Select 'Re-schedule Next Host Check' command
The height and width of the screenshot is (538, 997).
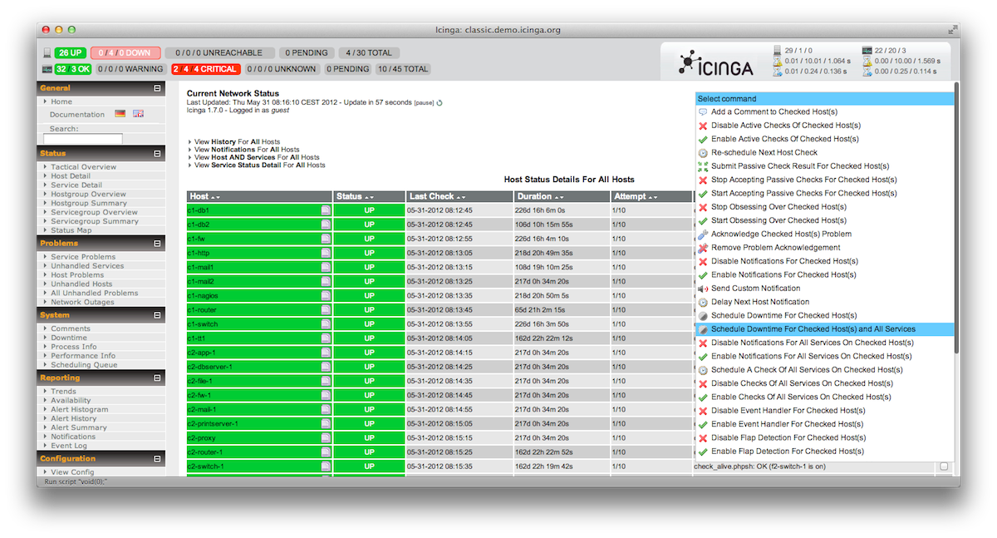[764, 153]
